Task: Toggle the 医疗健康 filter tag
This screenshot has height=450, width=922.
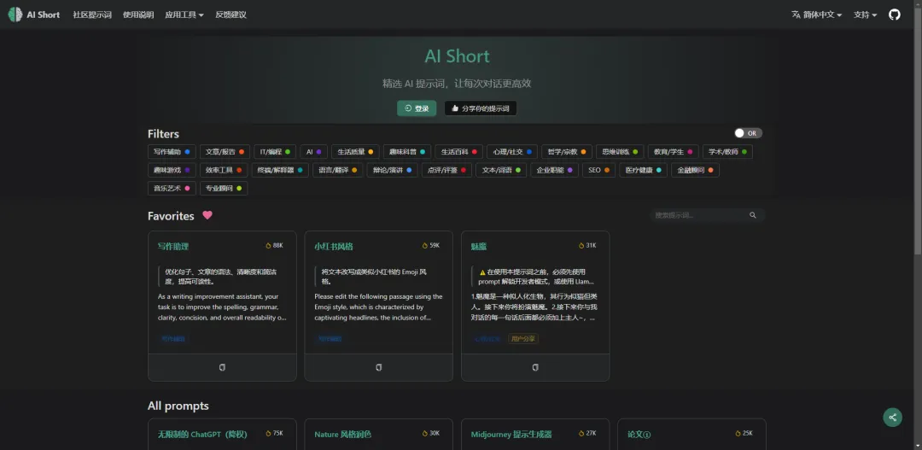Action: (644, 171)
